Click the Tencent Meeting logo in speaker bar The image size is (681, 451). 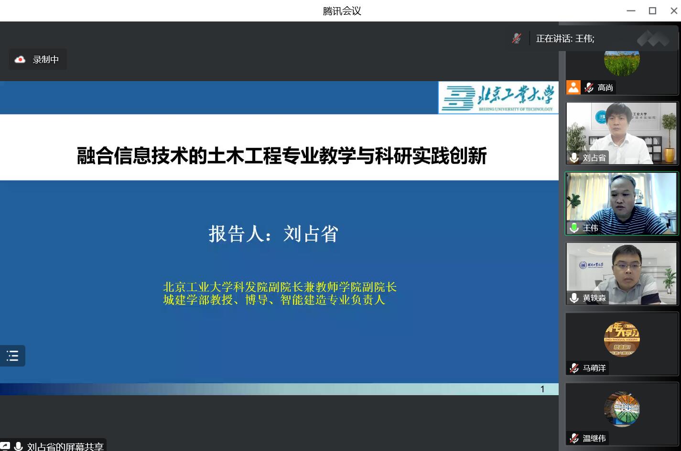tap(653, 39)
